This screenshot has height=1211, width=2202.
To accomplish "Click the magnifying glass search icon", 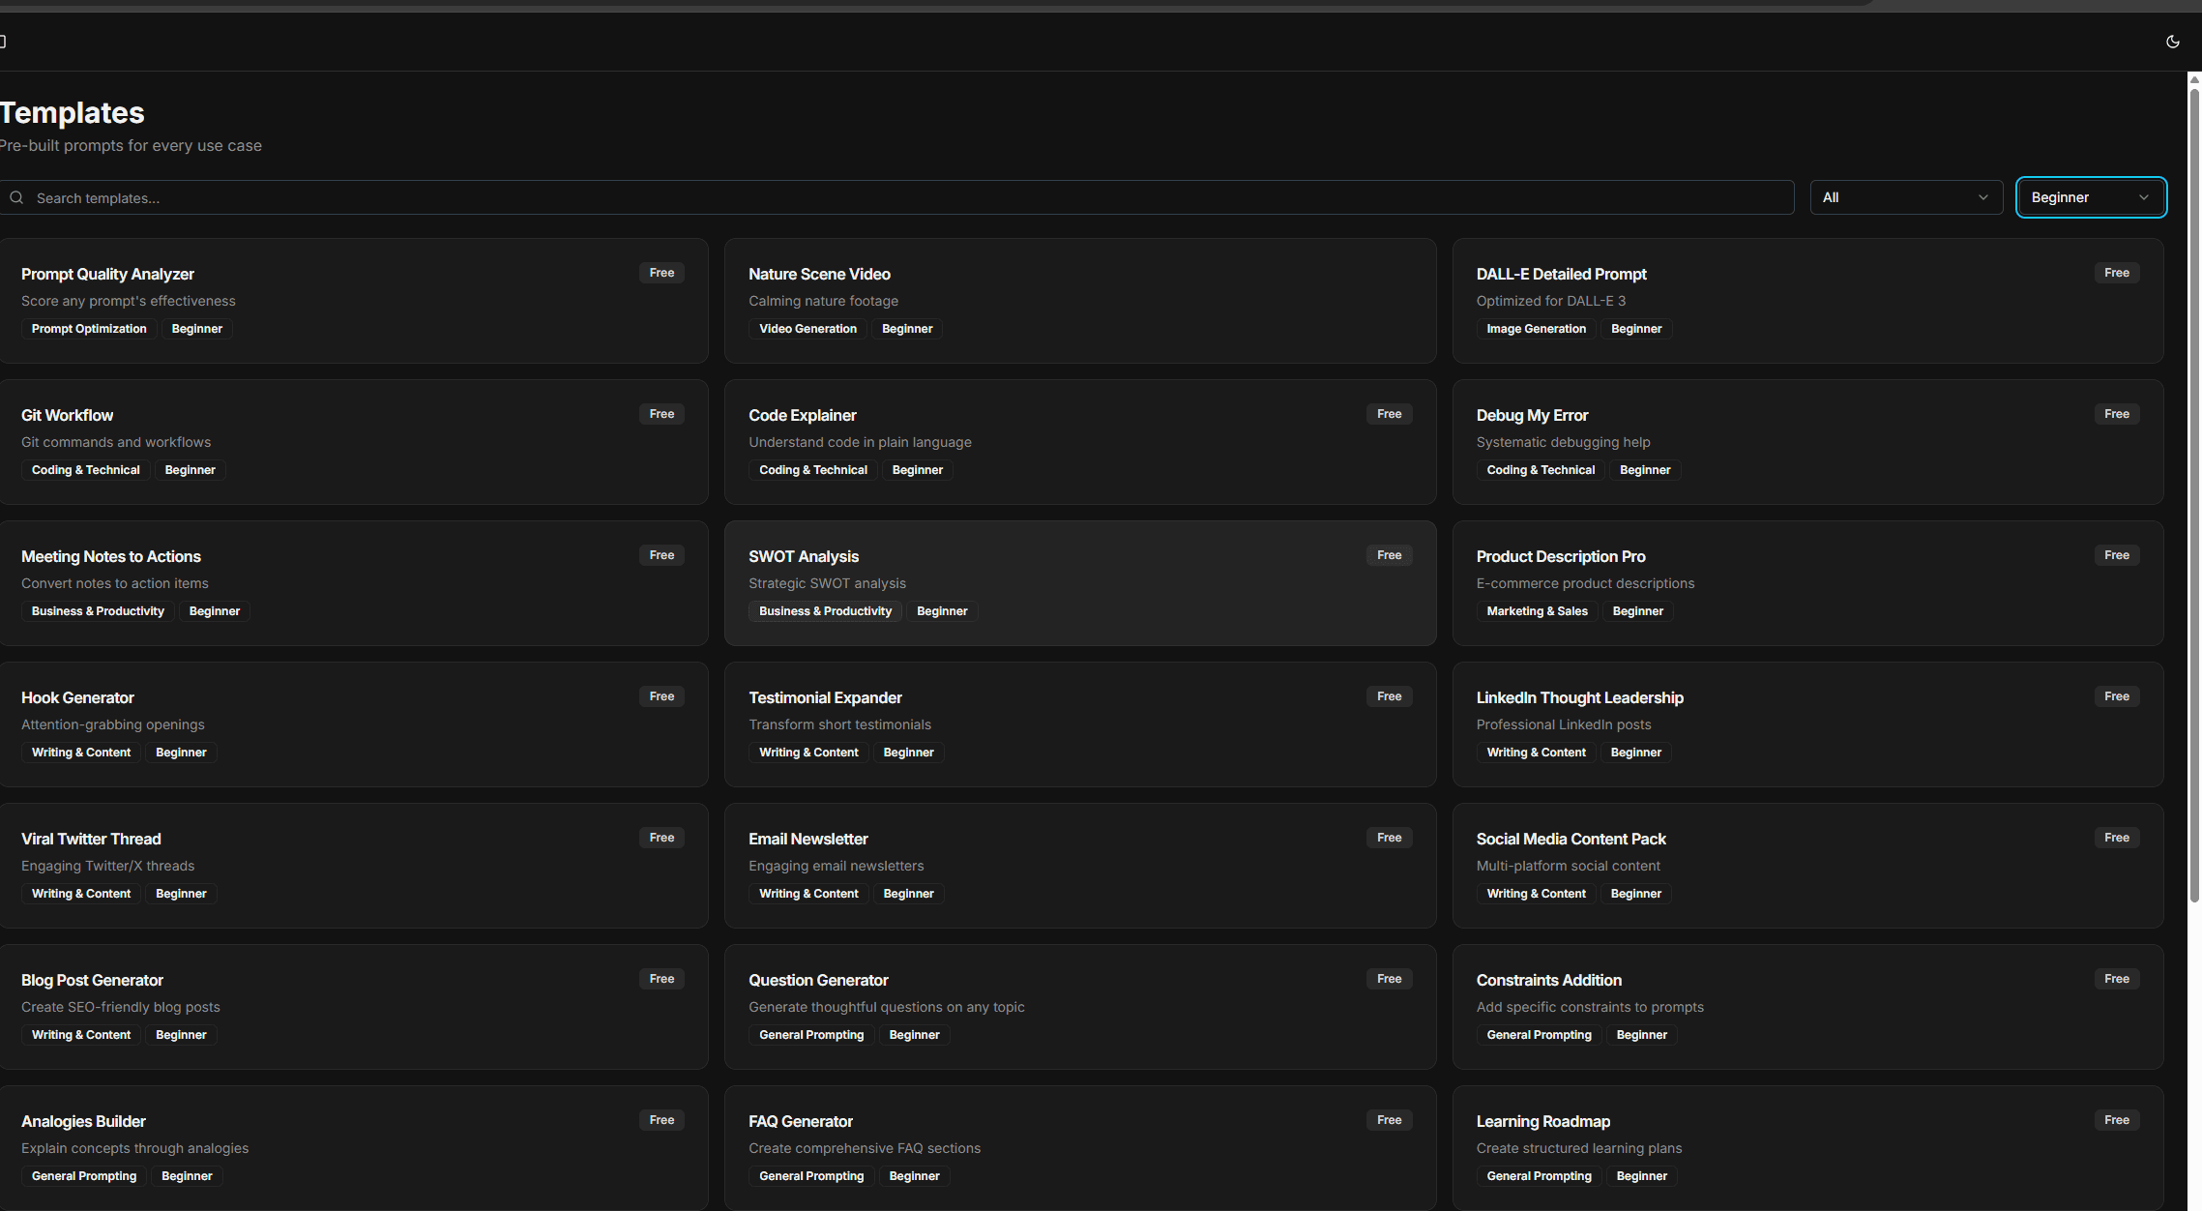I will 16,197.
